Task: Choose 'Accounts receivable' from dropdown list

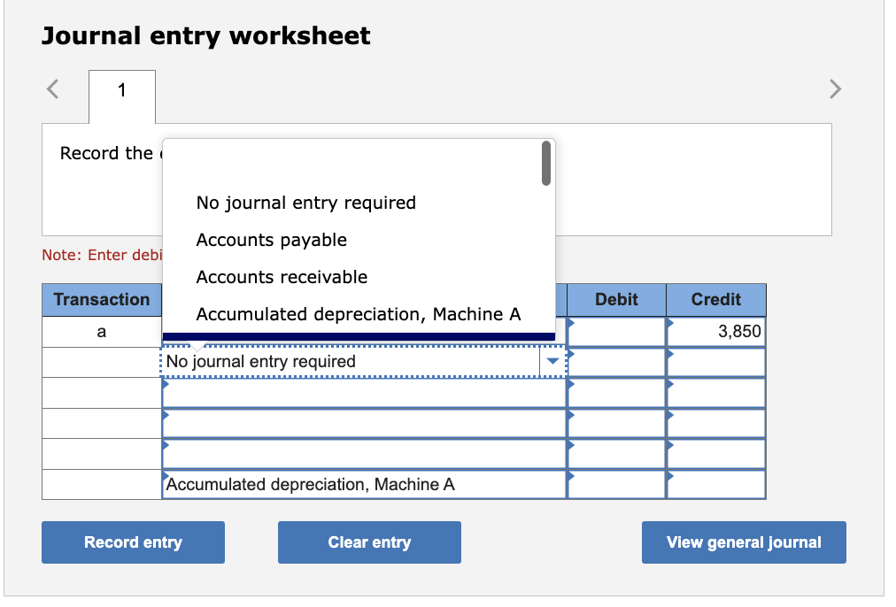Action: pyautogui.click(x=282, y=277)
